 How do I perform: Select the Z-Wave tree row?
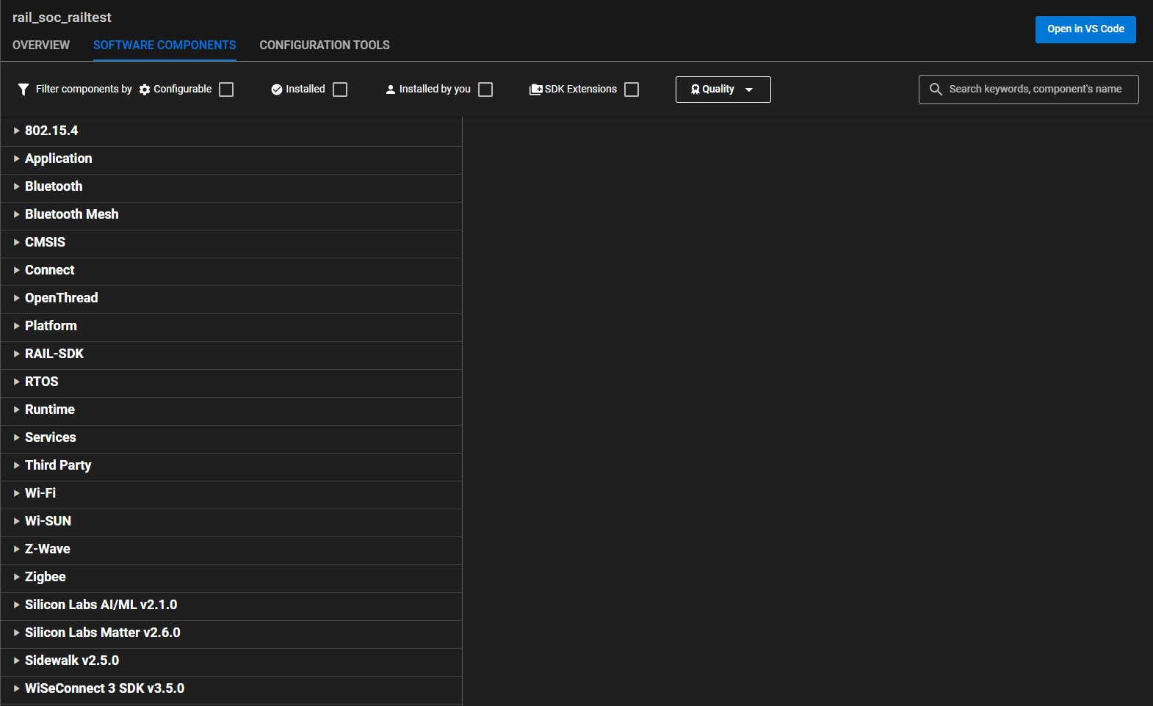(x=231, y=549)
